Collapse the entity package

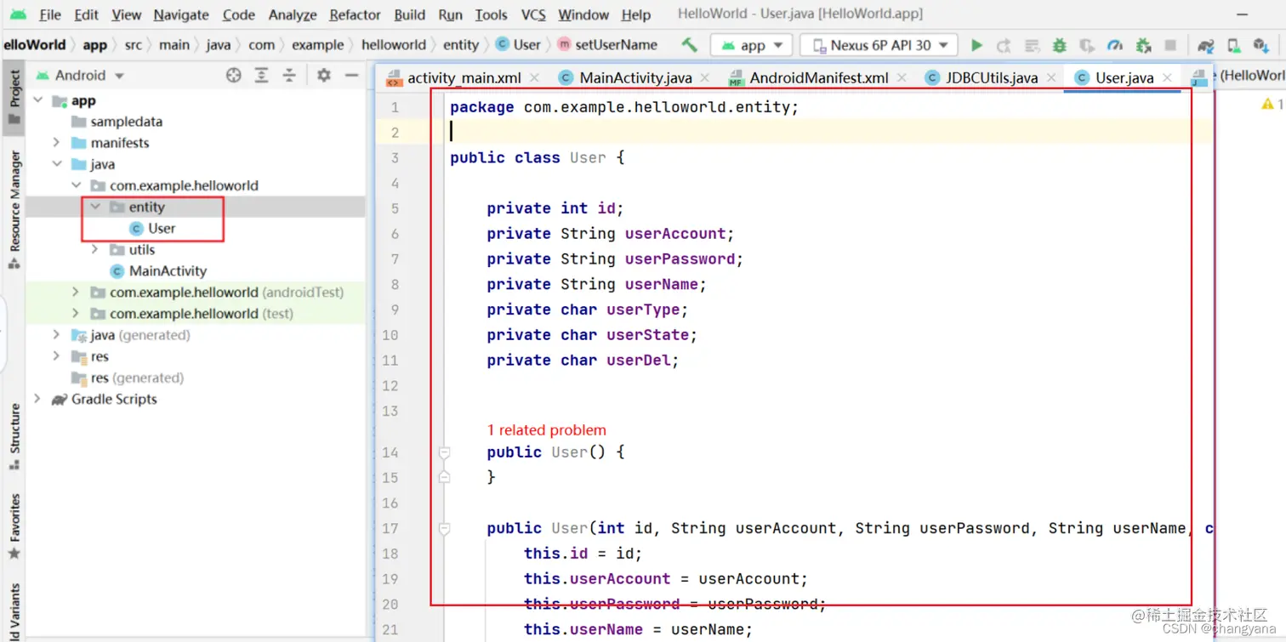click(94, 207)
